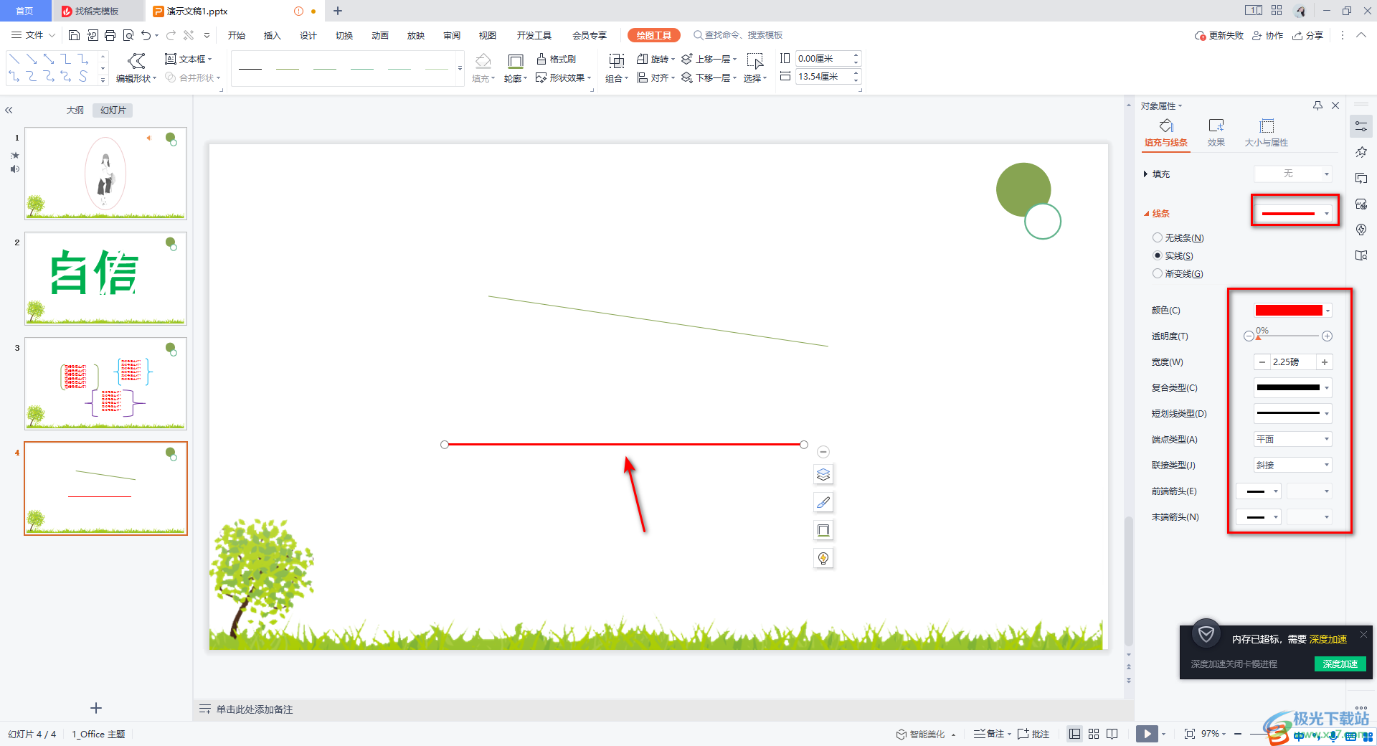Increase transparency with the plus button

(x=1327, y=336)
